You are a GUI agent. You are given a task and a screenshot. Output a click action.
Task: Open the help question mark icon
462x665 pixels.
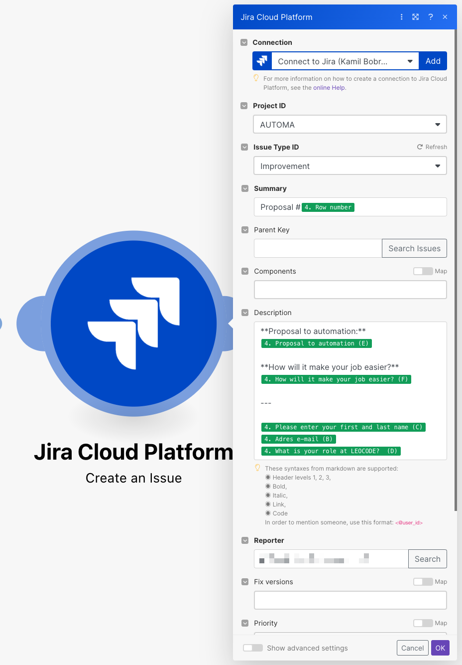pos(431,17)
